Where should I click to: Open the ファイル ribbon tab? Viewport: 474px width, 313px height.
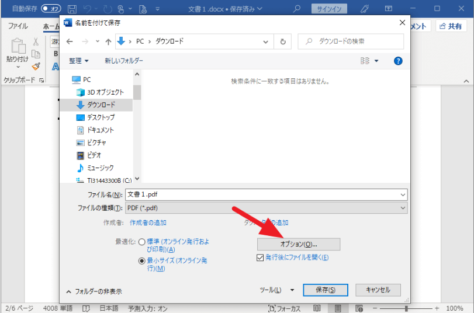(18, 26)
